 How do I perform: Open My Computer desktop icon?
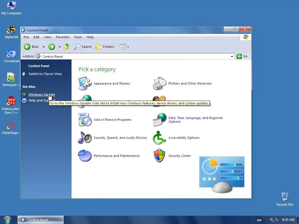pyautogui.click(x=11, y=8)
